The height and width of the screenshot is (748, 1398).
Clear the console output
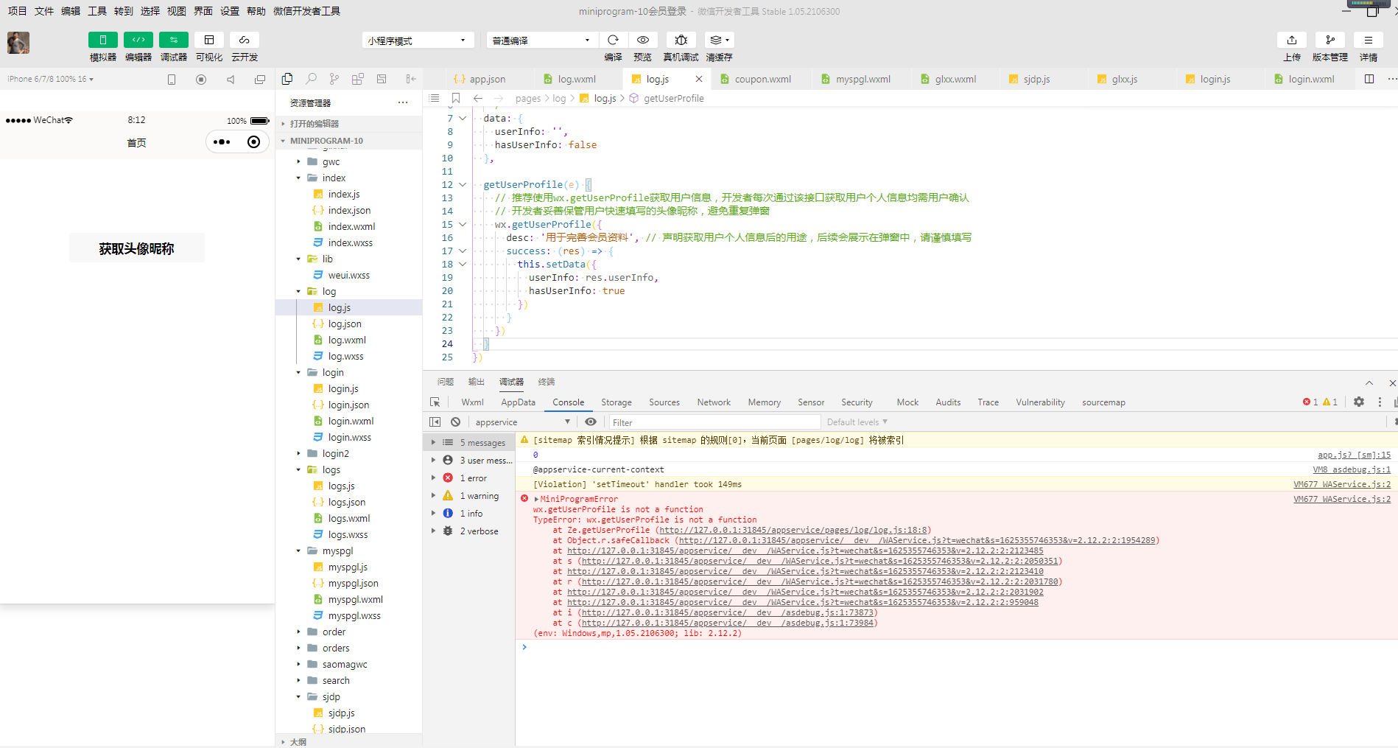coord(456,422)
